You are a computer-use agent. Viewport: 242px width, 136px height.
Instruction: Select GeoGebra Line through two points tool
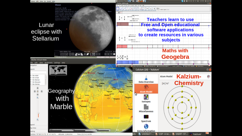tap(125, 9)
